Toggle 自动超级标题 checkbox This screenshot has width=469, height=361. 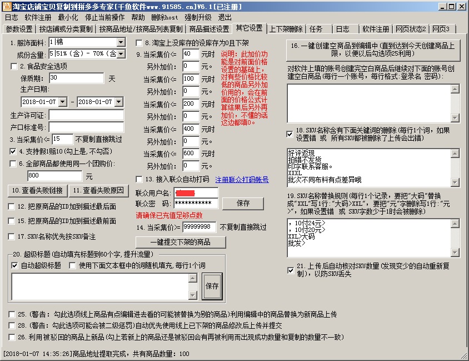coord(14,265)
